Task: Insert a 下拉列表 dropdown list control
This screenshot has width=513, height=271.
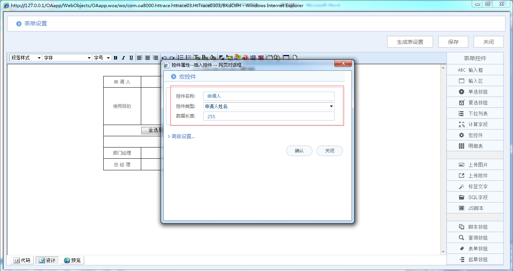Action: [x=475, y=113]
